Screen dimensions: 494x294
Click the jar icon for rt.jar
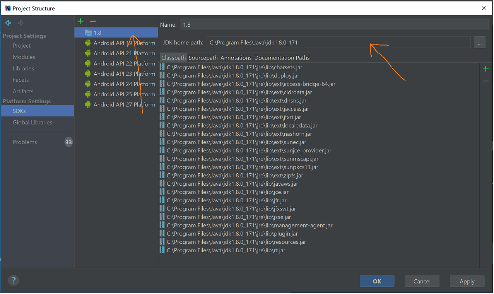[162, 250]
